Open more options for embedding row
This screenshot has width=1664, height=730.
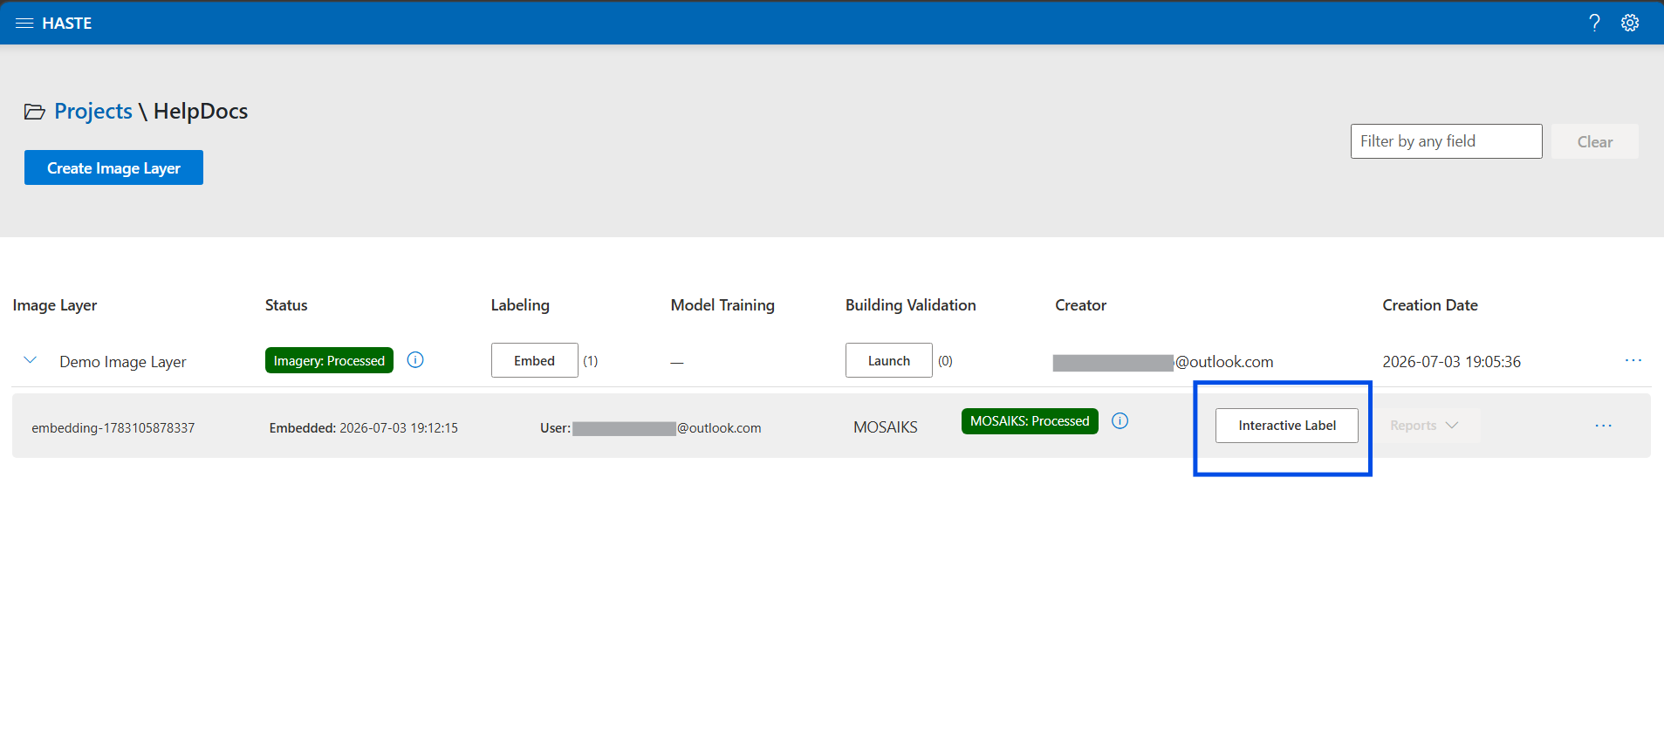(x=1604, y=426)
